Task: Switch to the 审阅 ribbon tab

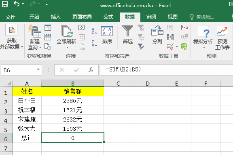Action: point(151,17)
